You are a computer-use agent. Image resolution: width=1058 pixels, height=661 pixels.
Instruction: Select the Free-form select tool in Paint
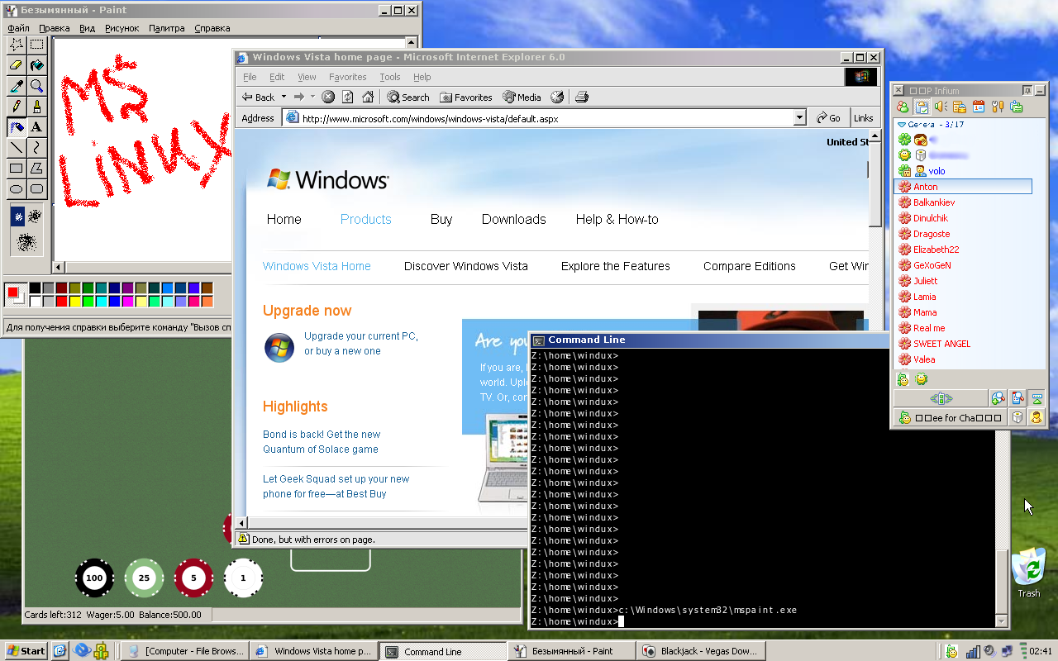tap(16, 45)
